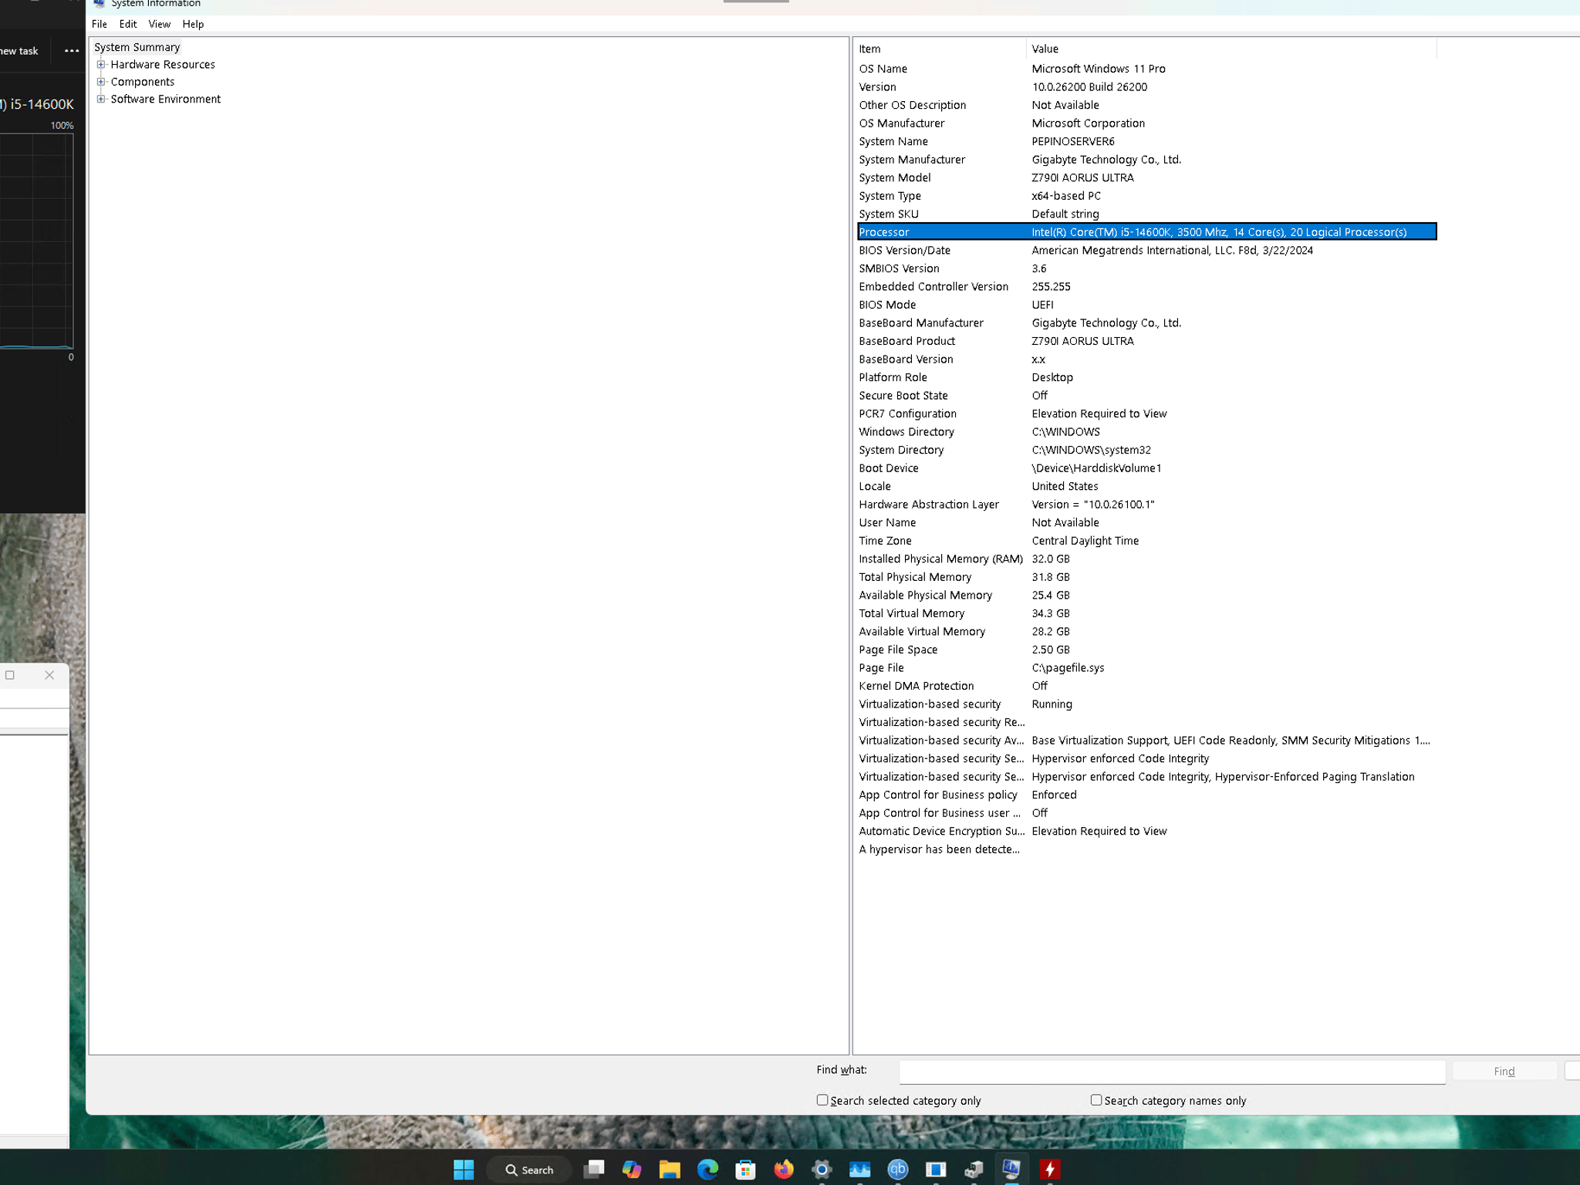
Task: Click the Copilot taskbar icon
Action: (632, 1170)
